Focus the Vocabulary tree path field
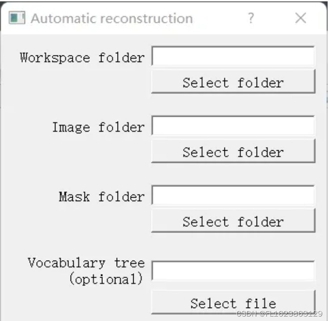The height and width of the screenshot is (321, 329). pyautogui.click(x=233, y=270)
